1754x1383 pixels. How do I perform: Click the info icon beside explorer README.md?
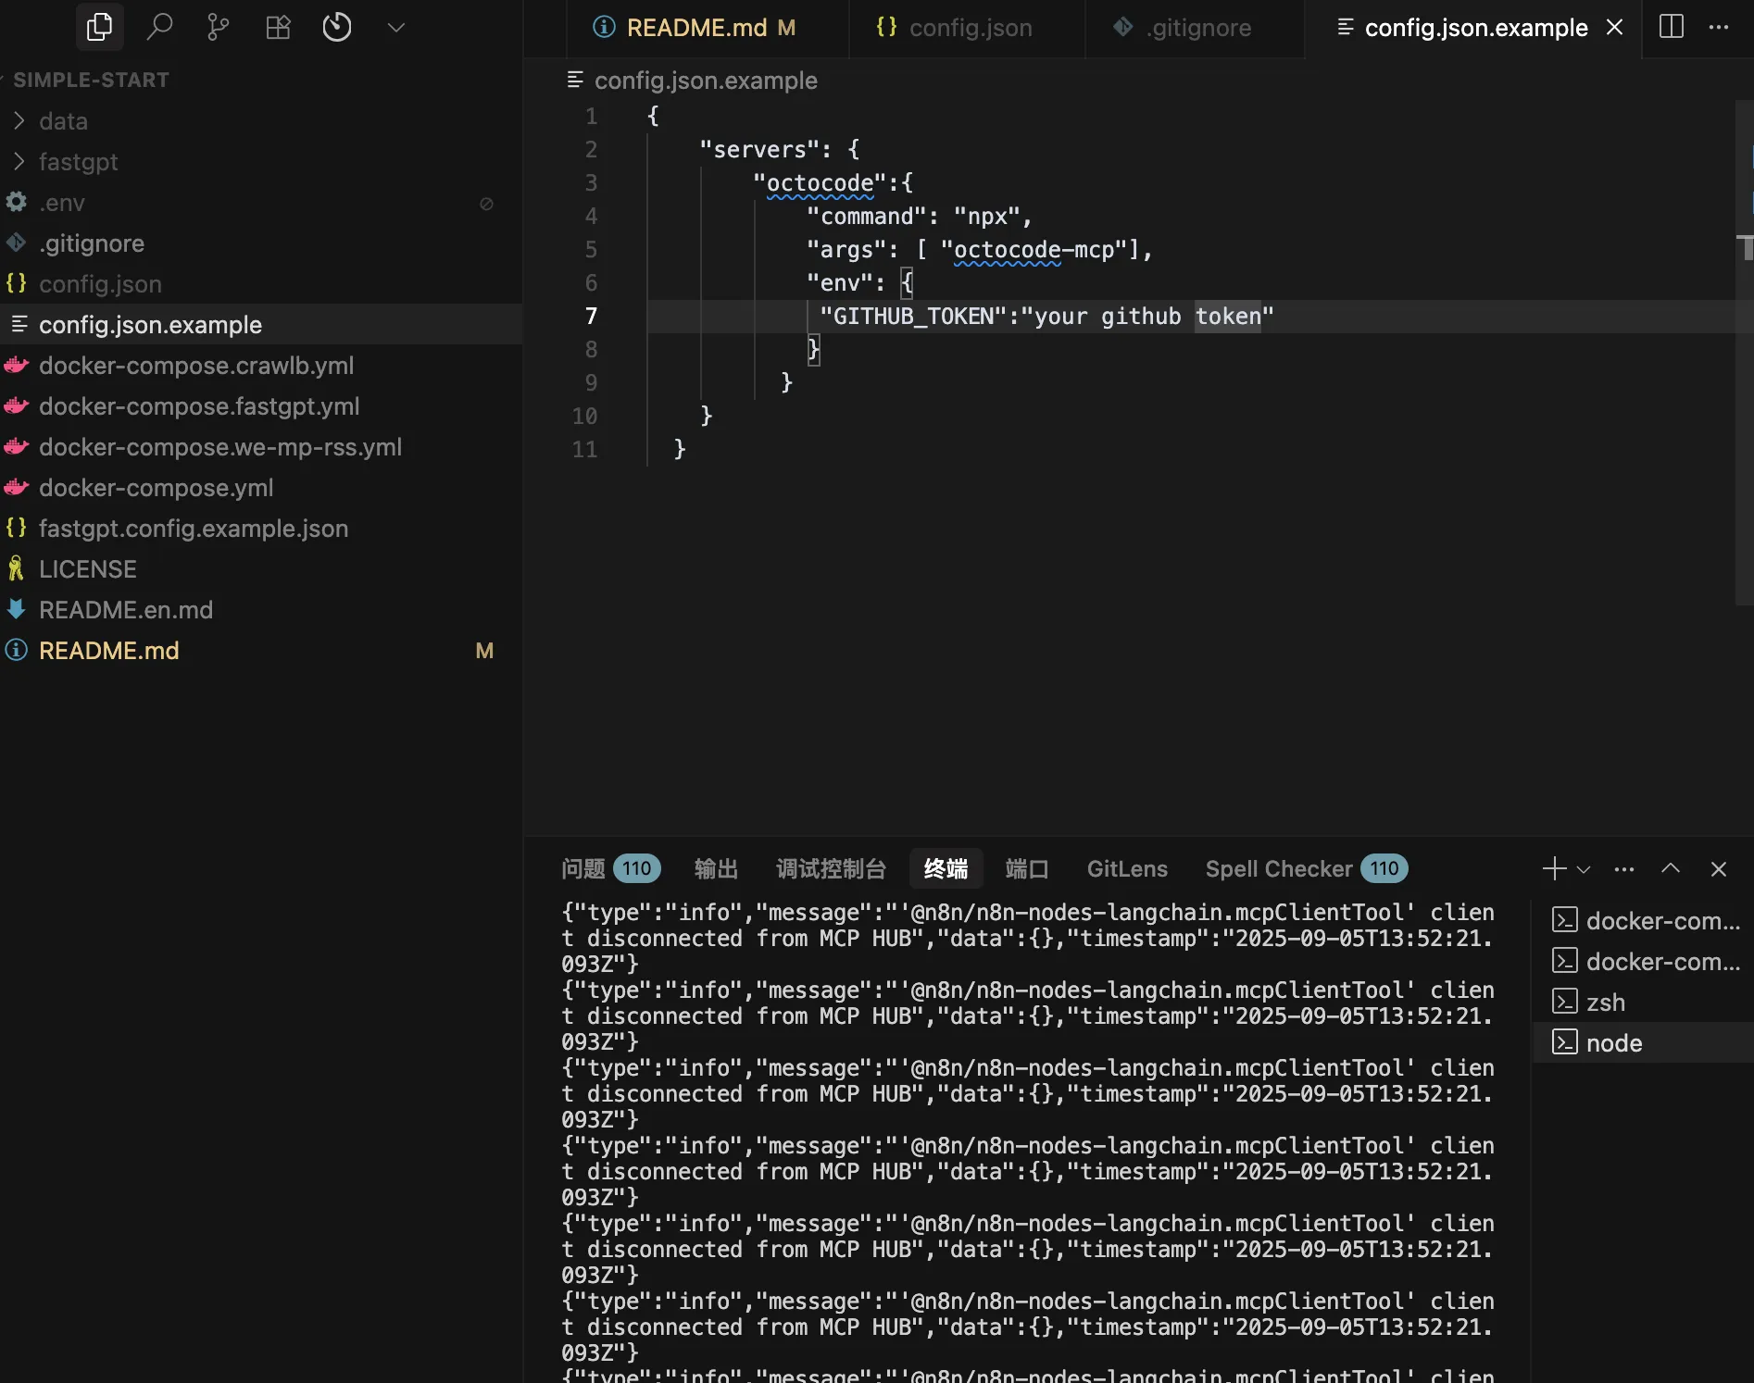pos(16,650)
